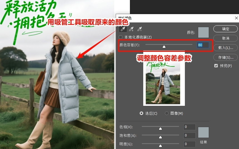This screenshot has width=239, height=149.
Task: Click the 颜色容差 slider handle
Action: click(x=164, y=47)
